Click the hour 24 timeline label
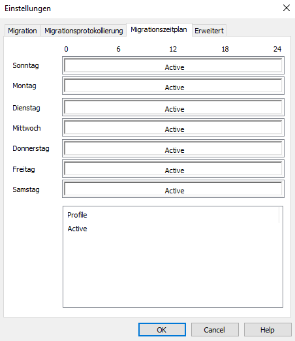The width and height of the screenshot is (295, 341). 277,49
